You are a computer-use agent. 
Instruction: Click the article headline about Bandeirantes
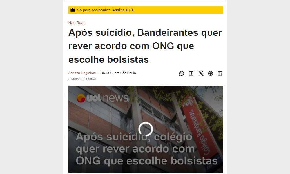(145, 46)
